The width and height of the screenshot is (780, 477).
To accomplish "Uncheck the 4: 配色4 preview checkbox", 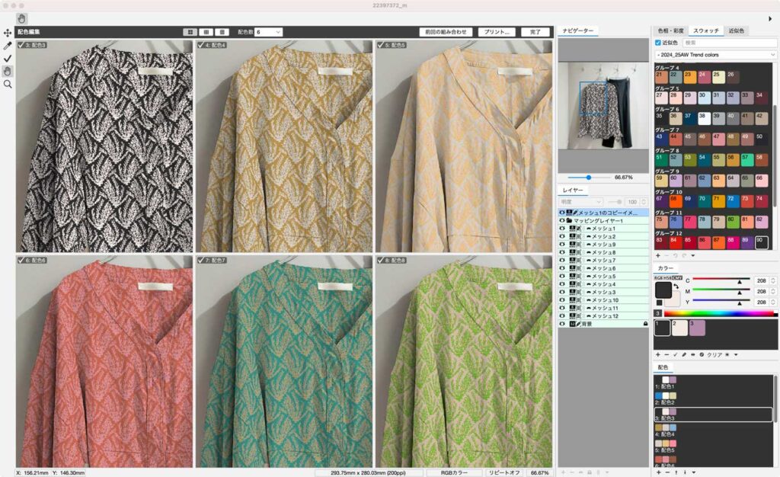I will [x=201, y=45].
